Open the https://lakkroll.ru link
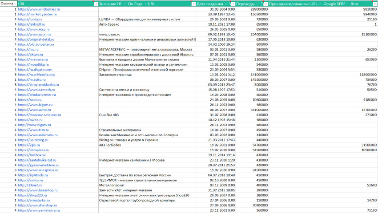This screenshot has width=378, height=213. pos(31,24)
